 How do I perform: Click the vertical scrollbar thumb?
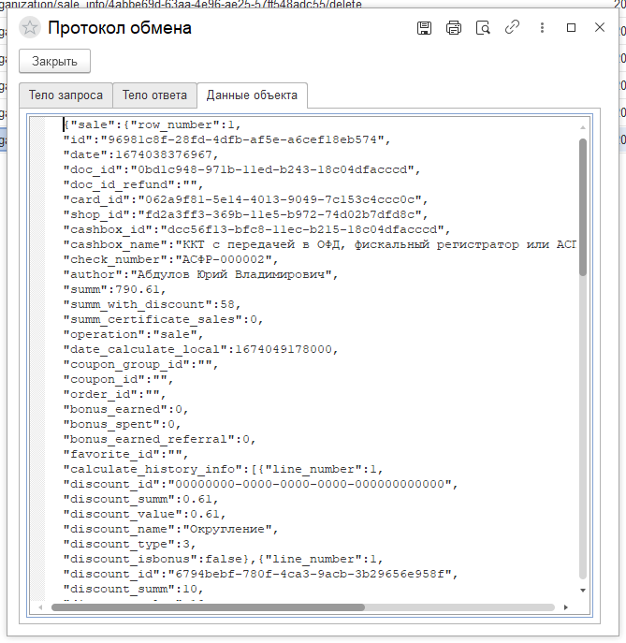tap(583, 207)
